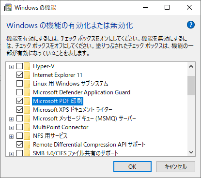Screen dimensions: 201x178
Task: Disable Microsoft XPS ドキュメント ライター checkbox
Action: [x=19, y=110]
